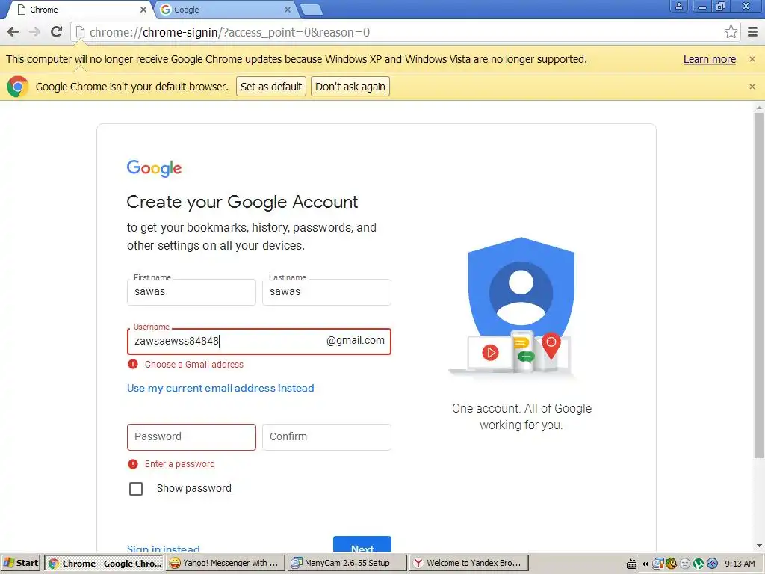The width and height of the screenshot is (765, 574).
Task: Click the Username field
Action: (259, 341)
